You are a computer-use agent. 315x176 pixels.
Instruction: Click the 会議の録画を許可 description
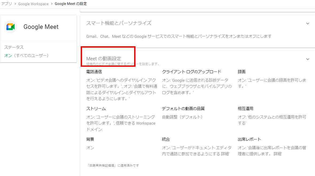pyautogui.click(x=272, y=83)
